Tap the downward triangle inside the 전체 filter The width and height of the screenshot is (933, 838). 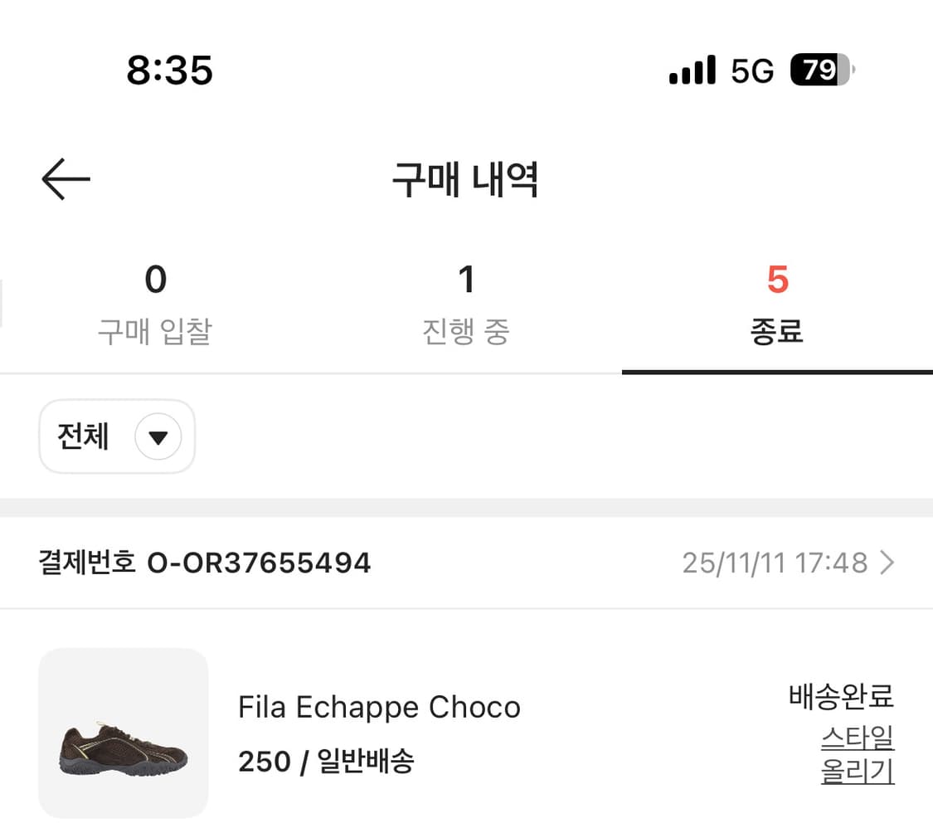pos(158,437)
